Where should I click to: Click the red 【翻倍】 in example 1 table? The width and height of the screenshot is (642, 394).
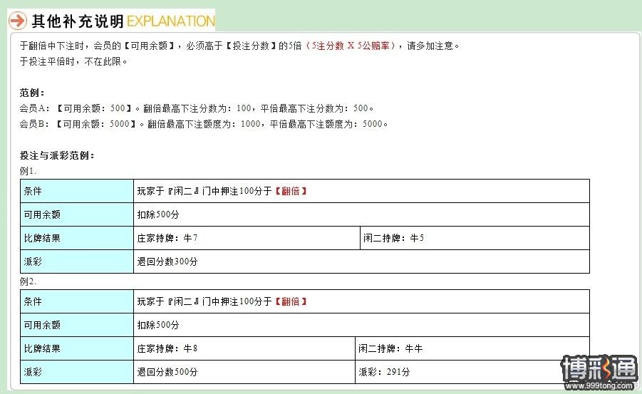pos(291,191)
